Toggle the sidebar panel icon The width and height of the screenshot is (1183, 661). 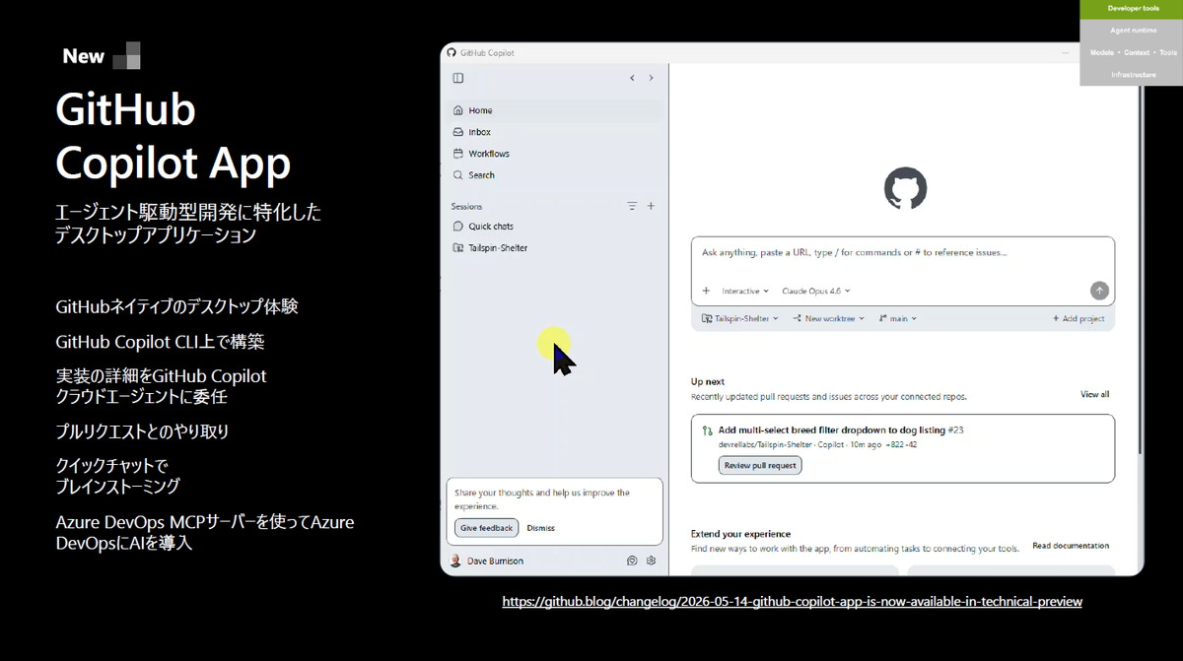(x=457, y=78)
